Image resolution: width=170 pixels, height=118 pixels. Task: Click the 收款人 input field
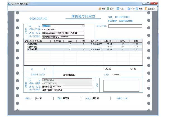[x=44, y=98]
